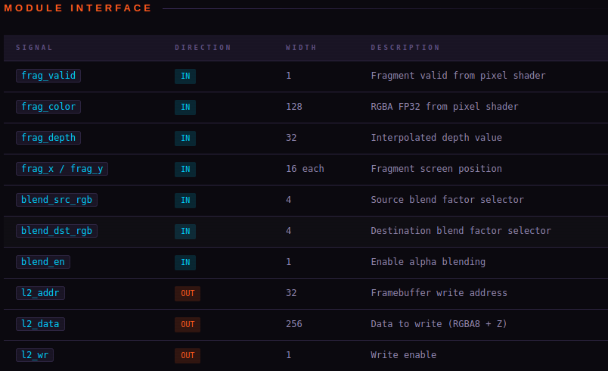Image resolution: width=608 pixels, height=371 pixels.
Task: Select the frag_depth signal name
Action: 48,138
